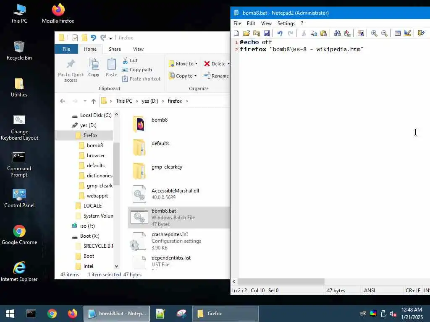Click the Windows Start button
Screen dimensions: 430x322
tap(10, 314)
